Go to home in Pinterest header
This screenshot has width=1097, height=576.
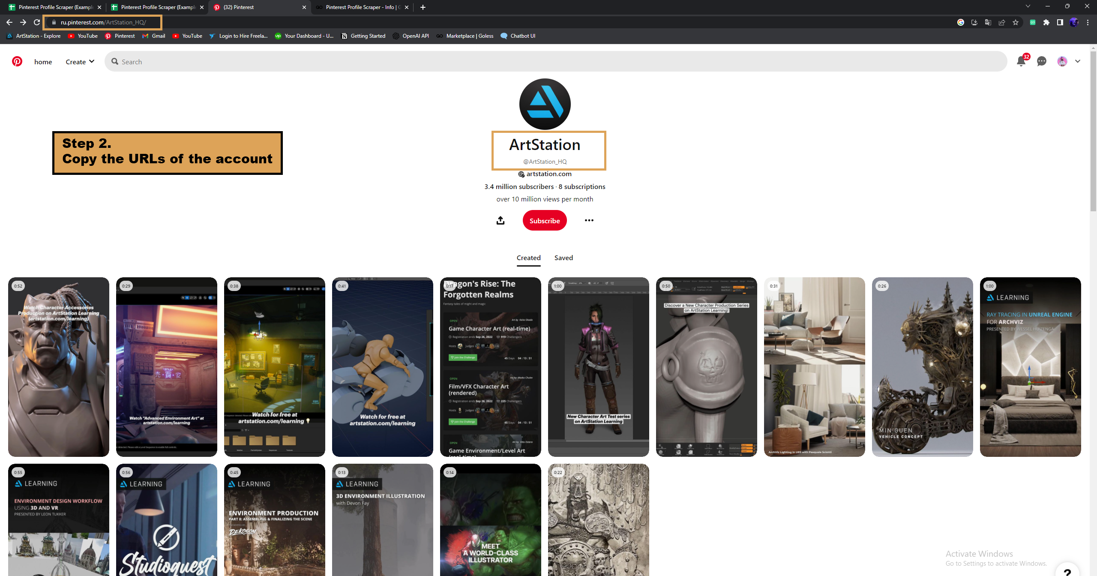point(43,62)
